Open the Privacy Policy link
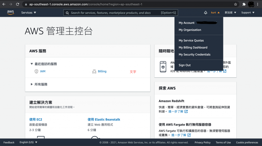The width and height of the screenshot is (262, 146). point(203,142)
